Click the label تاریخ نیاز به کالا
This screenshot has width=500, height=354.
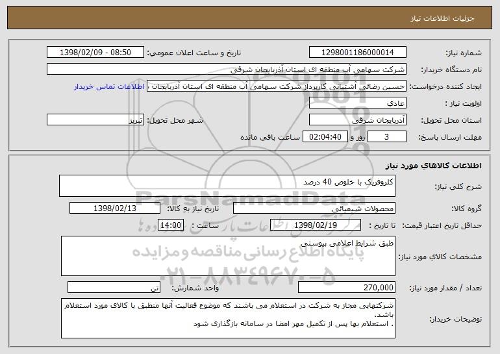click(193, 209)
